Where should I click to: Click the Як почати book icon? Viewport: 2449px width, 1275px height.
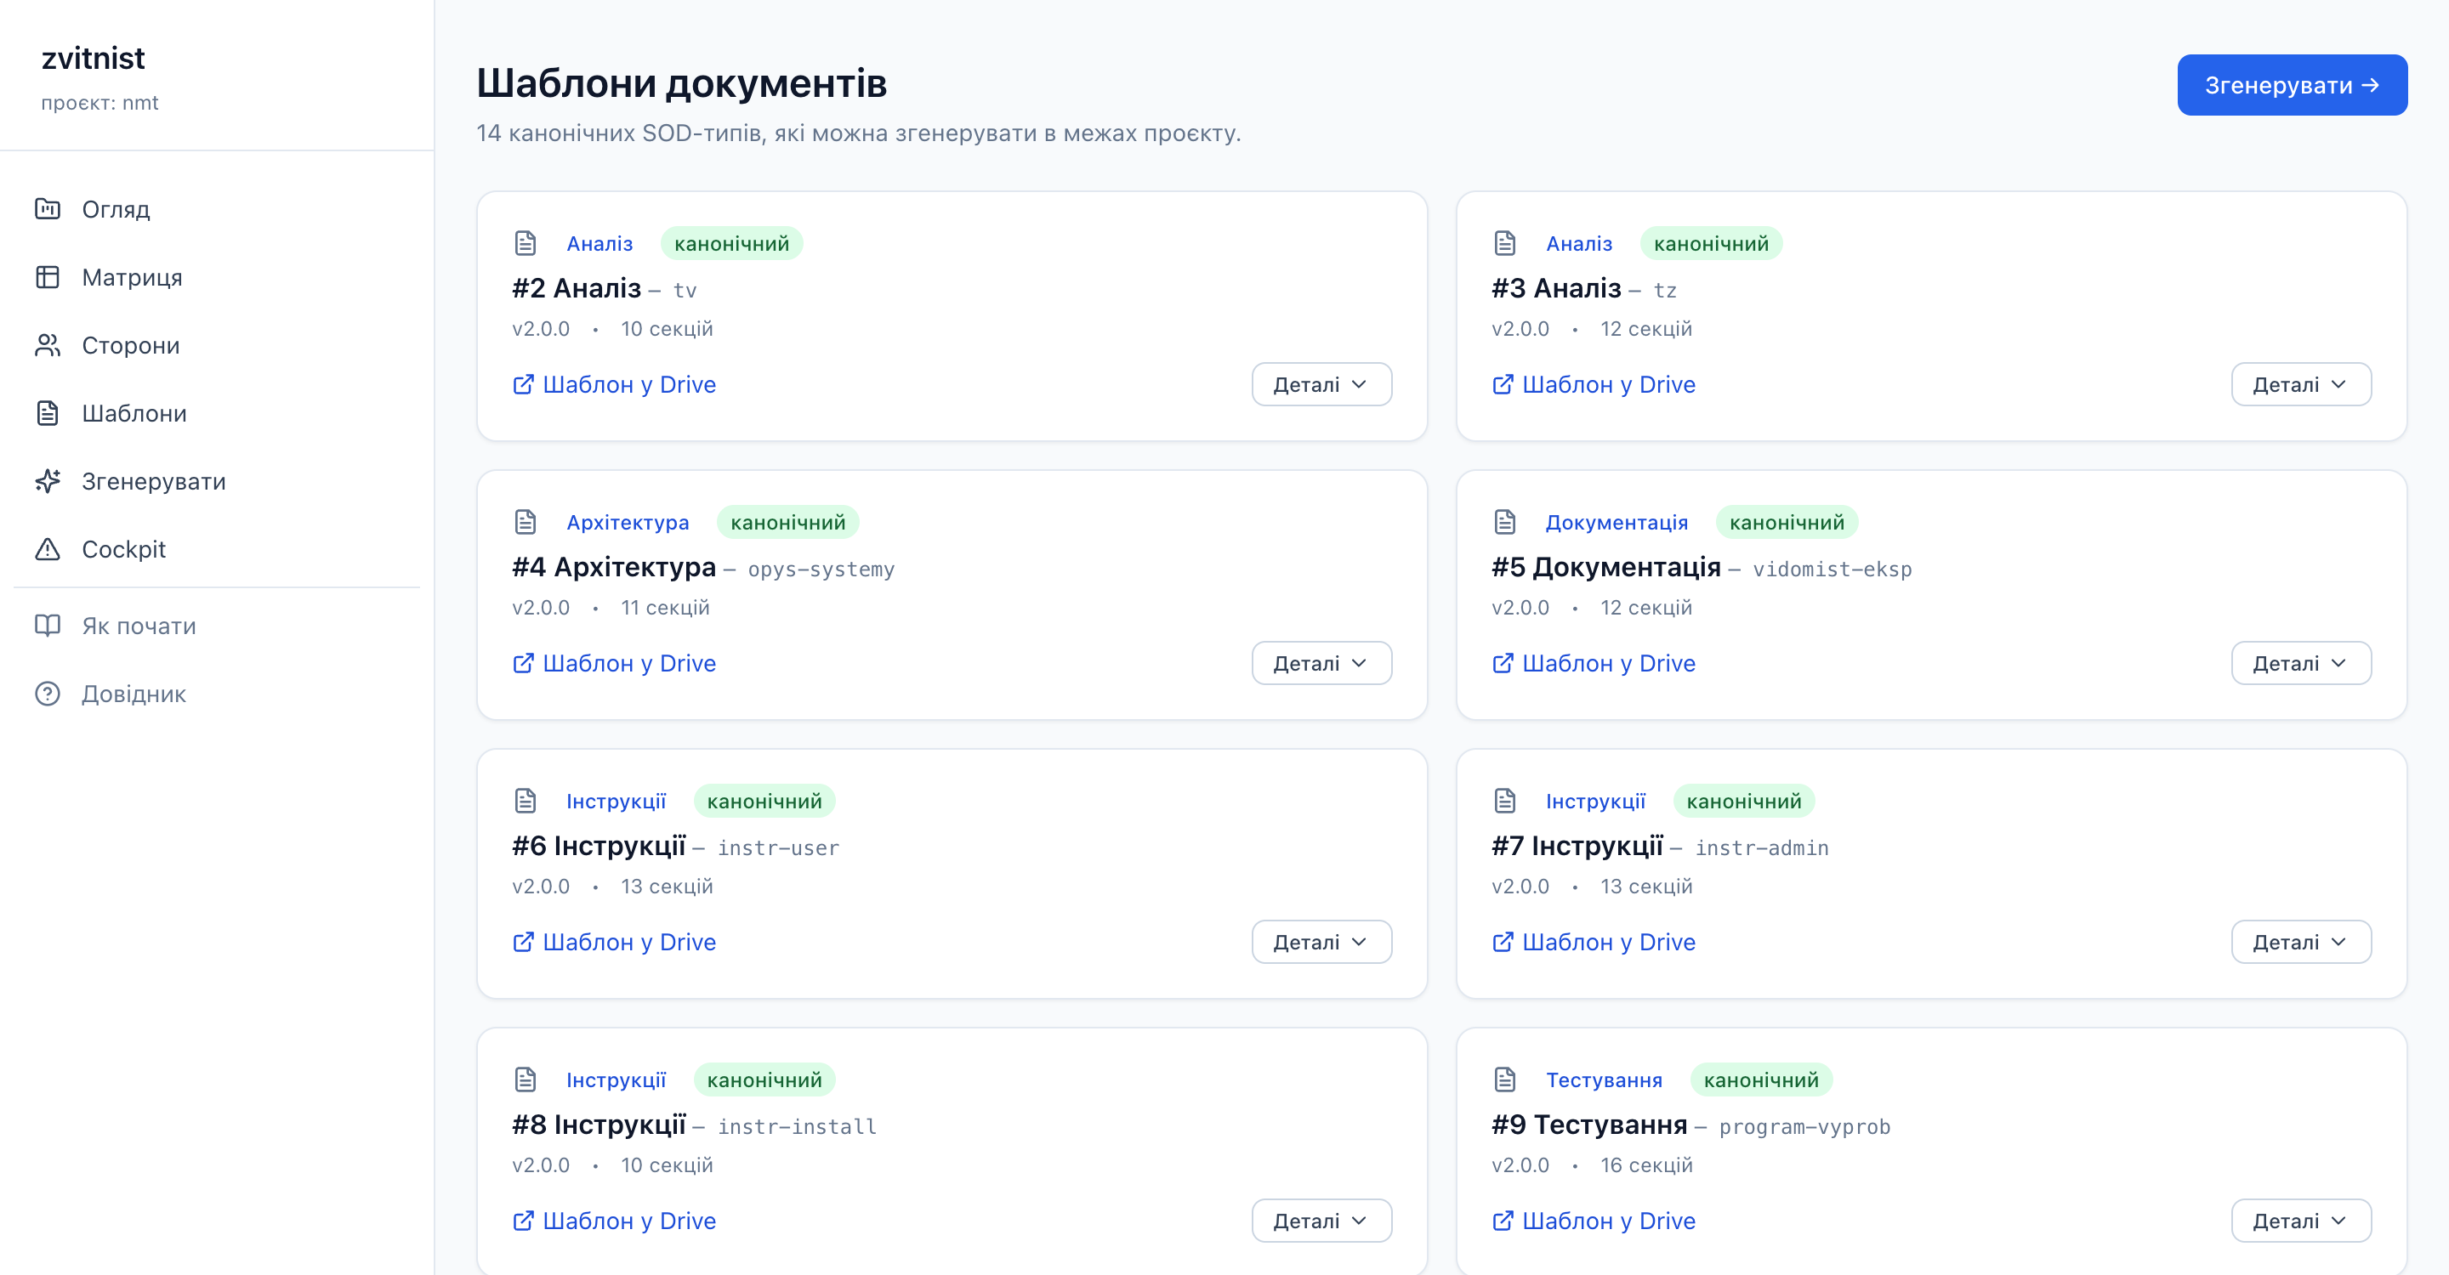tap(48, 626)
